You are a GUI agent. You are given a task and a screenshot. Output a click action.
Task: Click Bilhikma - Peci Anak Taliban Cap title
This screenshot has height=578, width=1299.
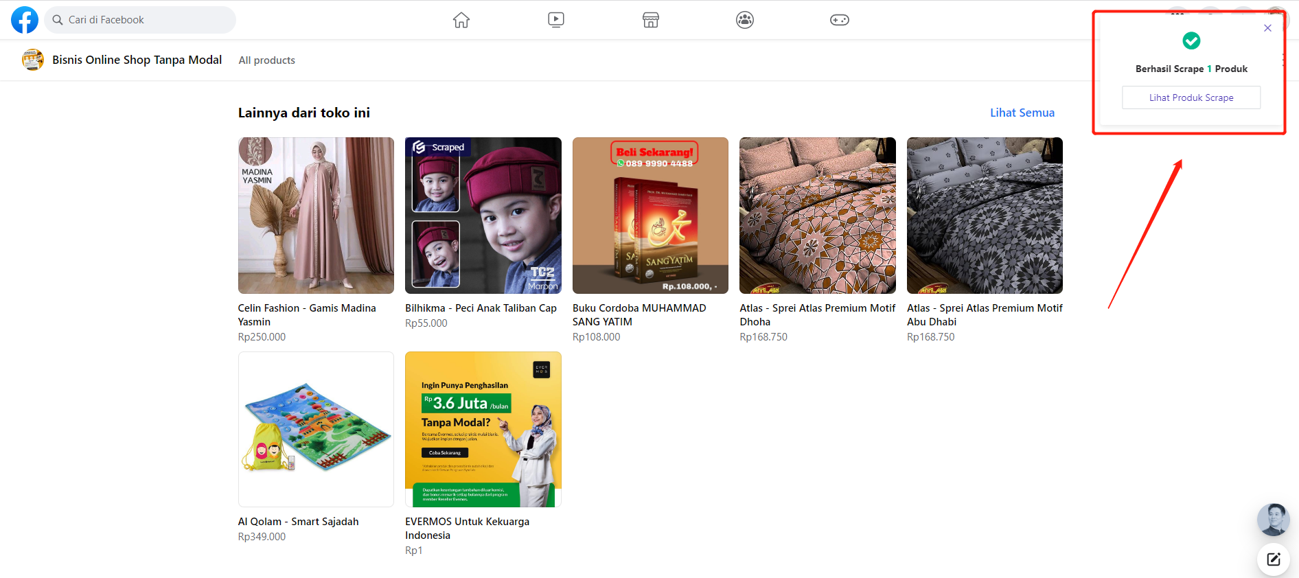point(481,308)
